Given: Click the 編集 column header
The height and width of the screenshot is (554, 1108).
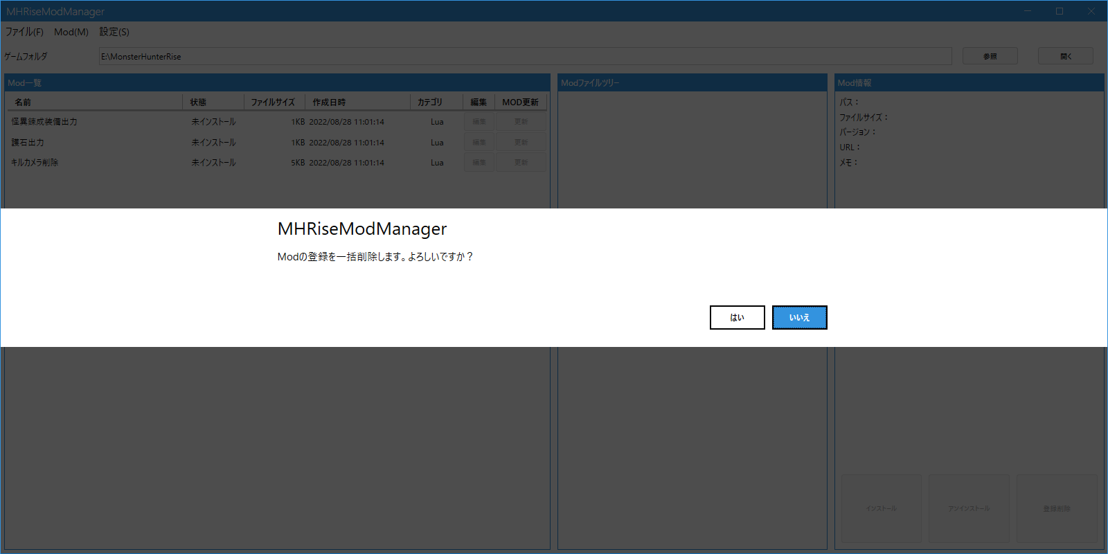Looking at the screenshot, I should click(x=479, y=102).
